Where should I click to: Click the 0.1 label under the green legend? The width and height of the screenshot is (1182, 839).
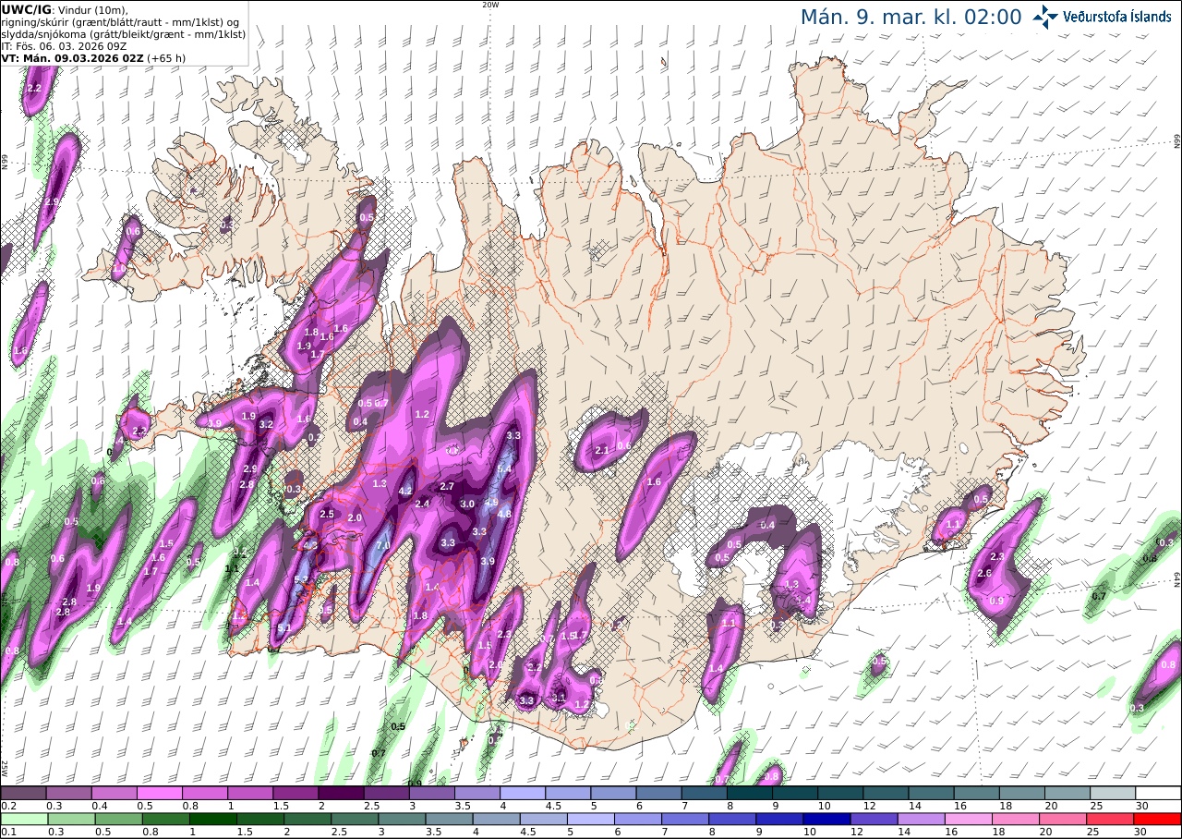pos(7,832)
